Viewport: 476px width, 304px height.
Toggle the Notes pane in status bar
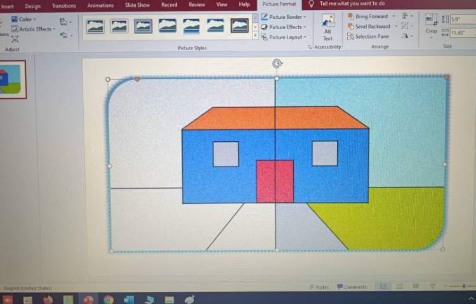(319, 287)
